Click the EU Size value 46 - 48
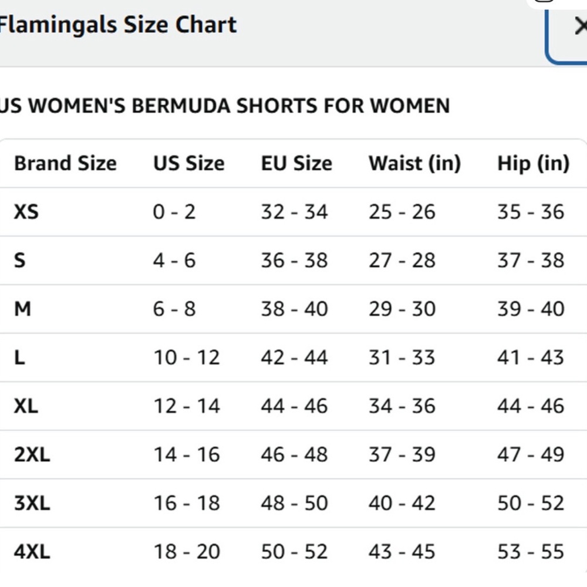The width and height of the screenshot is (587, 587). (295, 454)
